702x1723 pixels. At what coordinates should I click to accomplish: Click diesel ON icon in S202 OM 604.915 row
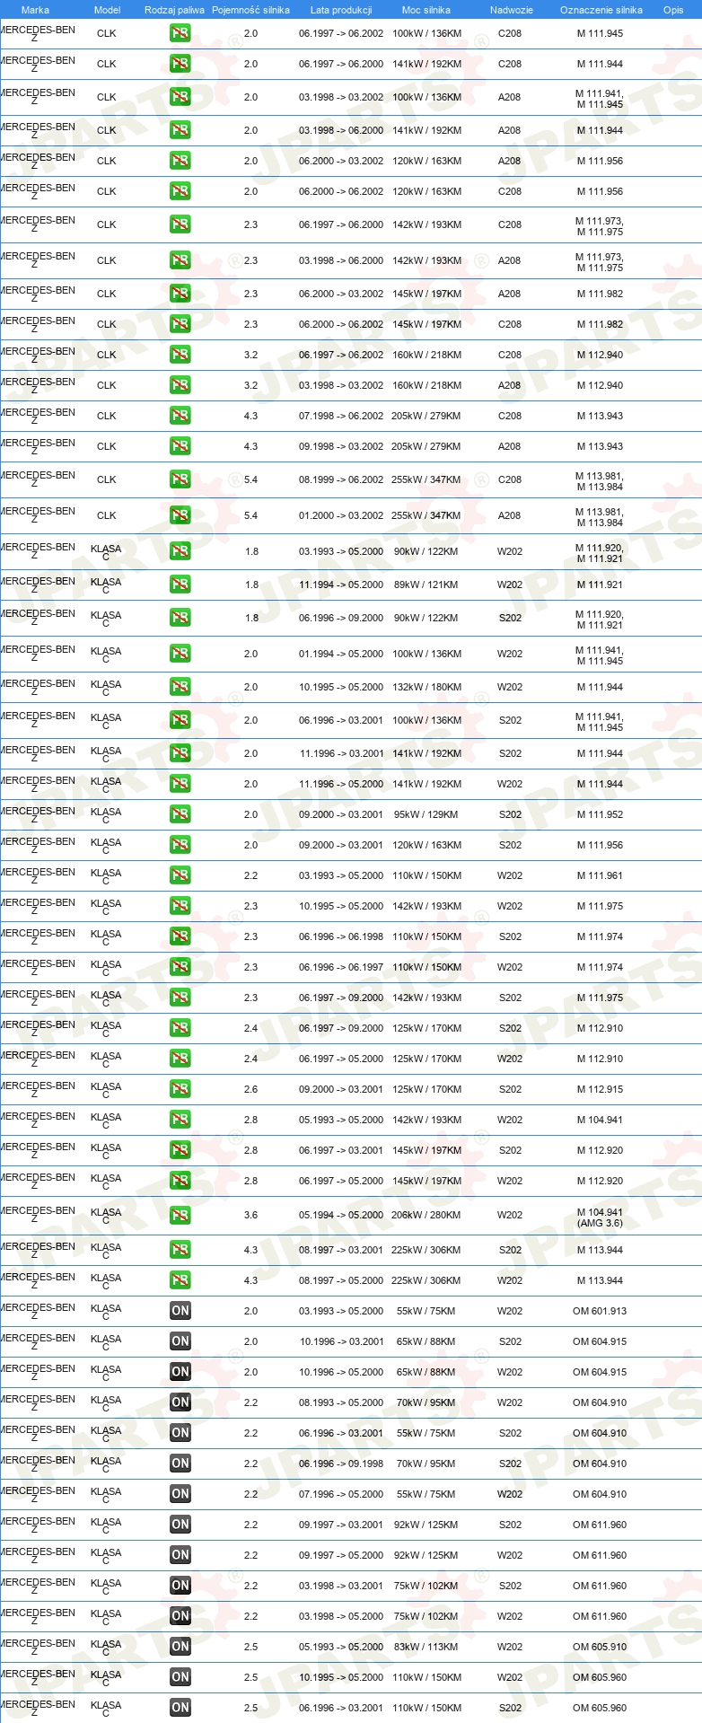(180, 1341)
